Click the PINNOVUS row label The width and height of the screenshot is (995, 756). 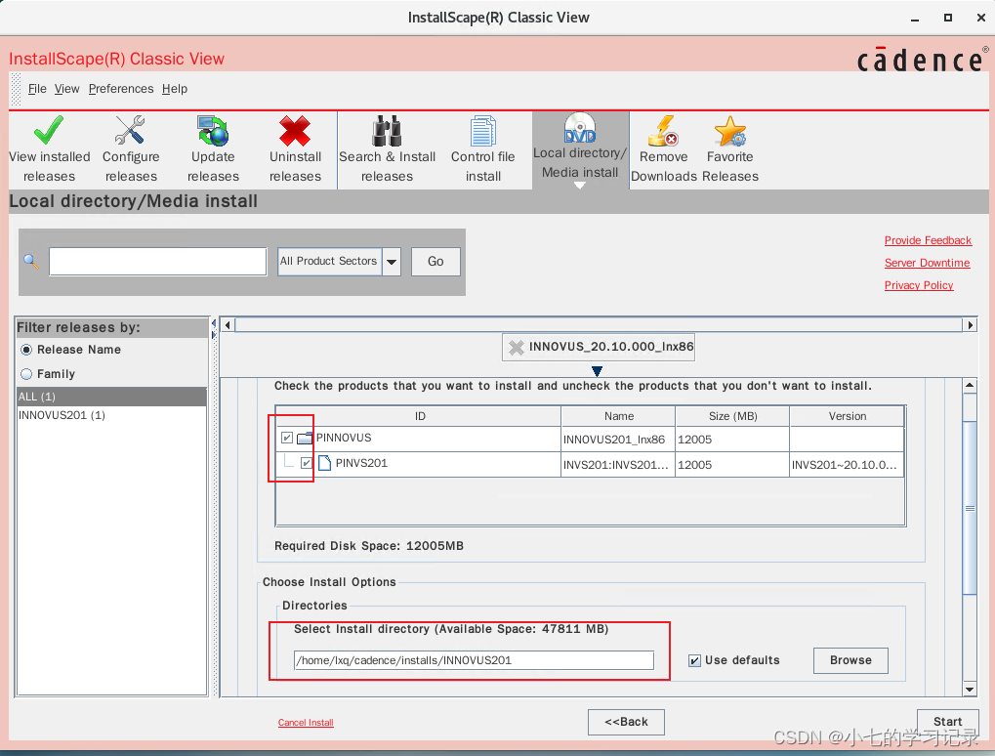pyautogui.click(x=344, y=438)
